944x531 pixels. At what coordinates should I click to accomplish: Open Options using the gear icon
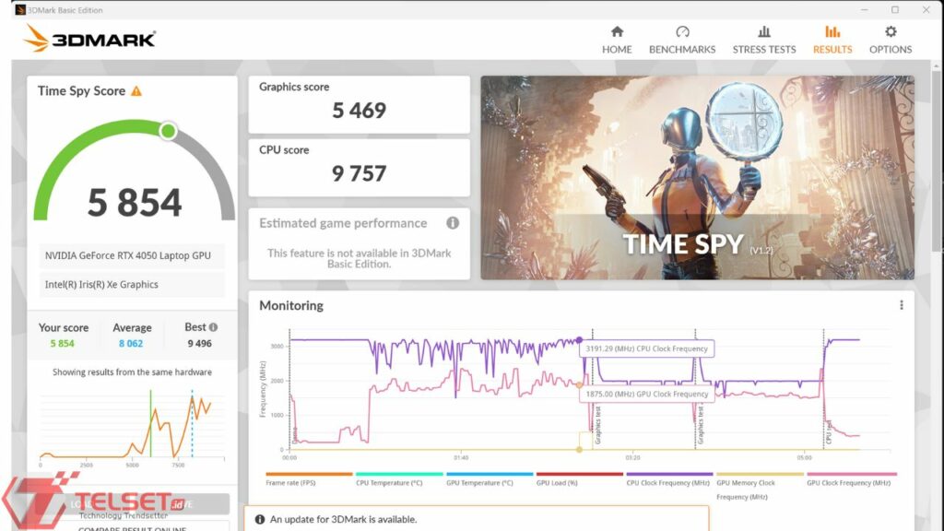pos(891,32)
